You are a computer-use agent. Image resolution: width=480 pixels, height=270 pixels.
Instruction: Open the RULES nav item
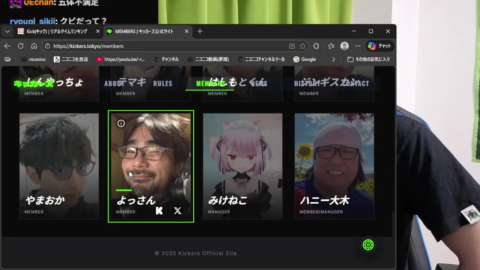click(x=163, y=84)
